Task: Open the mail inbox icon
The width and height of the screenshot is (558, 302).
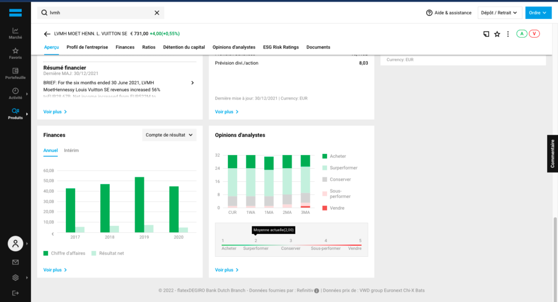Action: (15, 262)
